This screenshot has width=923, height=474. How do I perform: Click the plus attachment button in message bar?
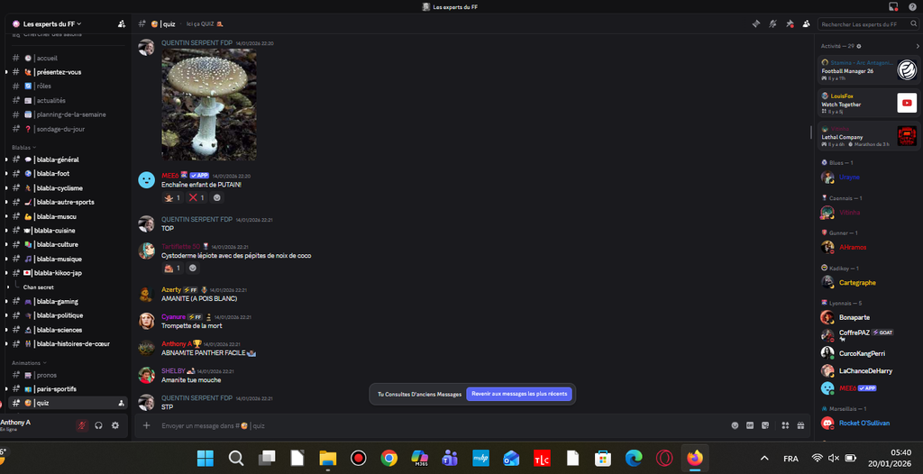147,425
